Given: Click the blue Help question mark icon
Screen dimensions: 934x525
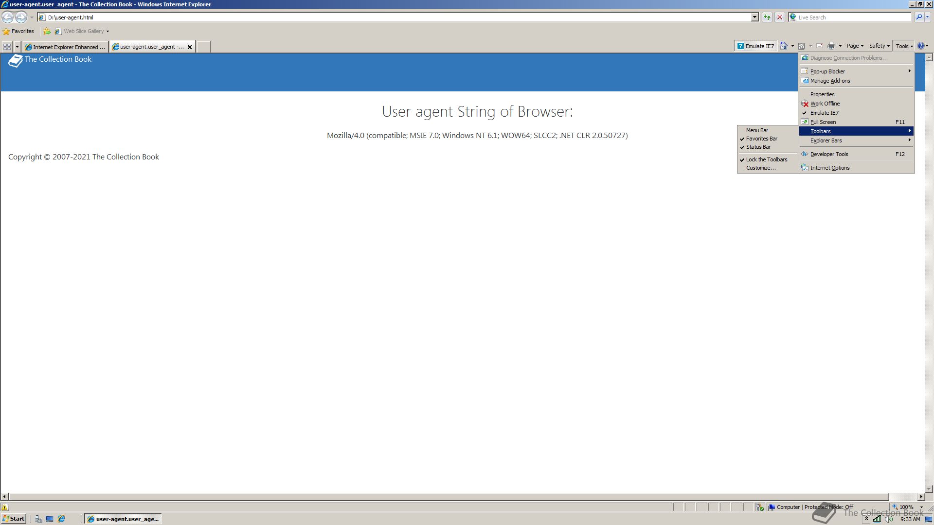Looking at the screenshot, I should pyautogui.click(x=920, y=46).
